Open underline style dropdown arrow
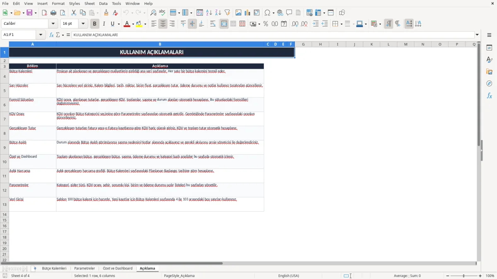The width and height of the screenshot is (497, 279). point(118,24)
